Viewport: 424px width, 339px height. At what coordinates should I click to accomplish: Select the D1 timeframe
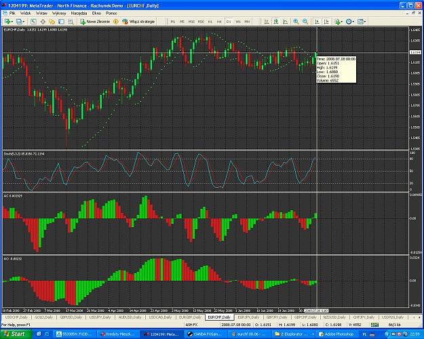coord(229,22)
